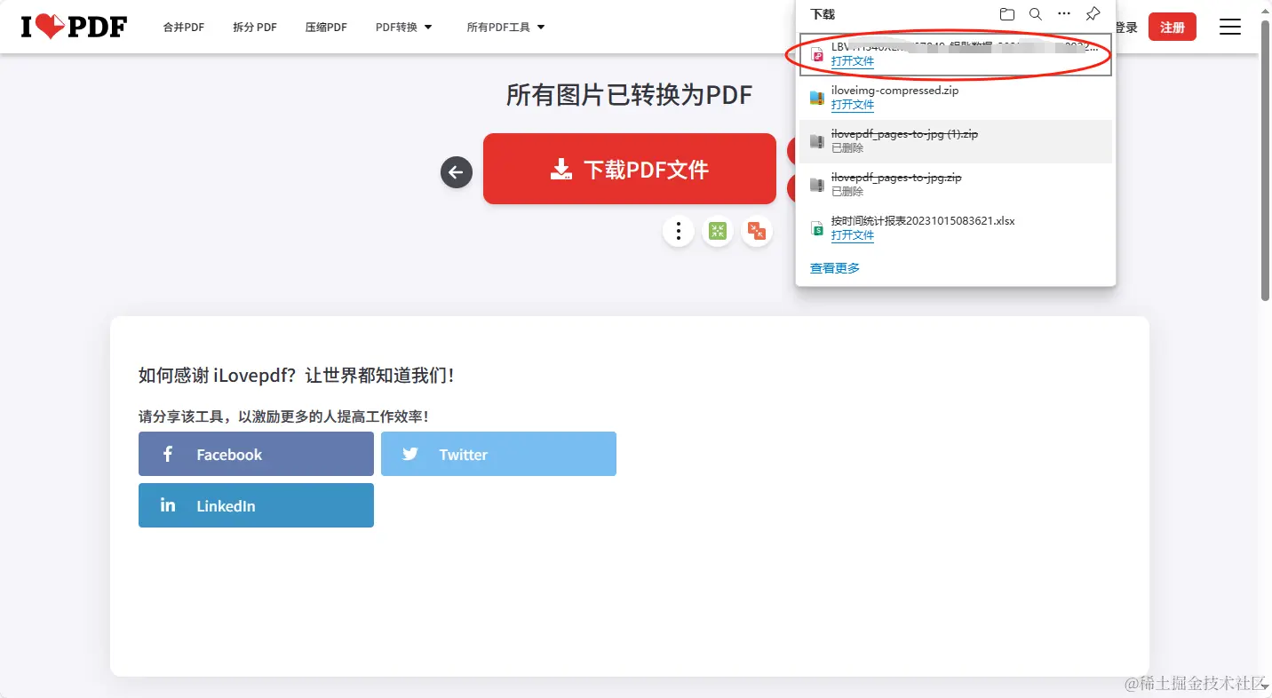
Task: Open the three-dot more options button
Action: coord(679,232)
